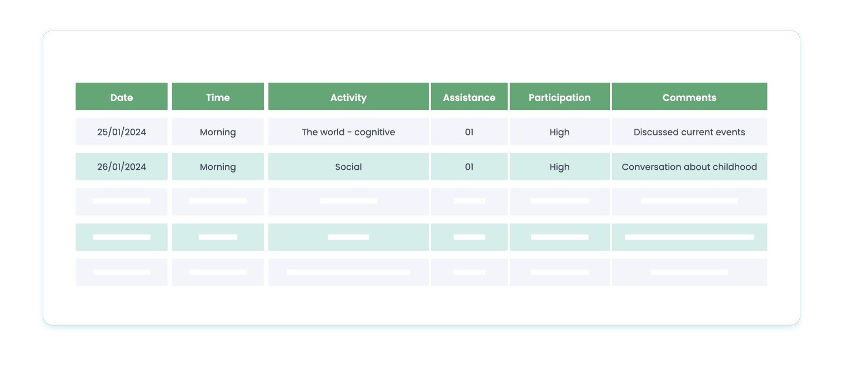Click the Assistance value 01 in the first row

tap(469, 132)
